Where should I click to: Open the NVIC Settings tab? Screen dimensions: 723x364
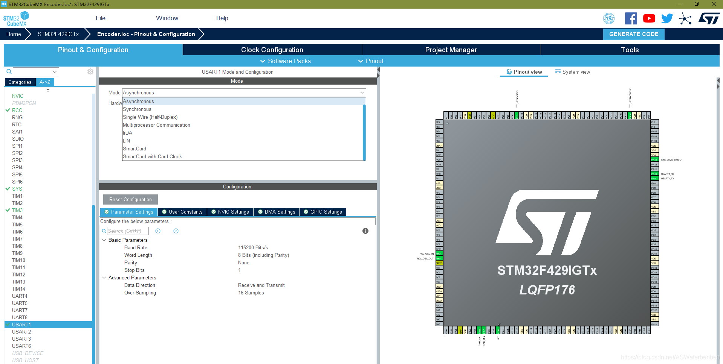(230, 212)
